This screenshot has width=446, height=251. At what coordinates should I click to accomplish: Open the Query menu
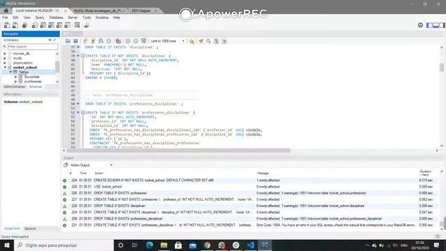40,17
